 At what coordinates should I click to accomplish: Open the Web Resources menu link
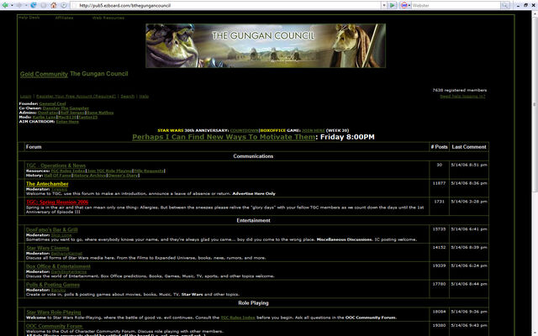108,18
